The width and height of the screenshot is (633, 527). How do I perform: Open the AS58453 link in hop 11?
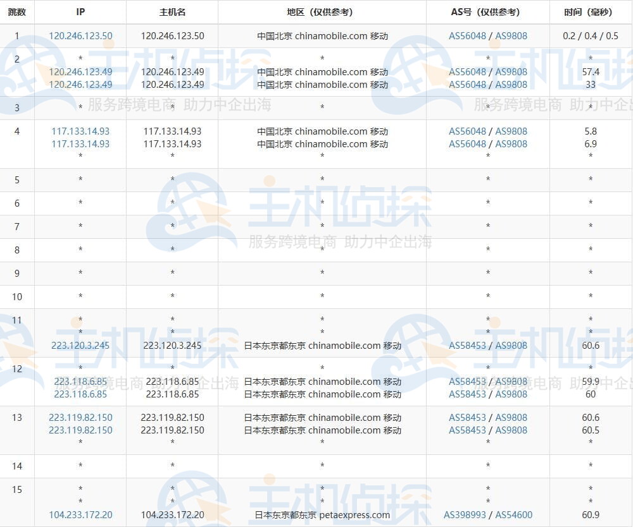point(468,345)
